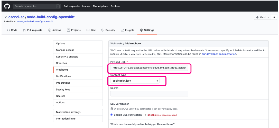Screen dimensions: 279x128
Task: Switch to the Code tab
Action: click(12, 30)
